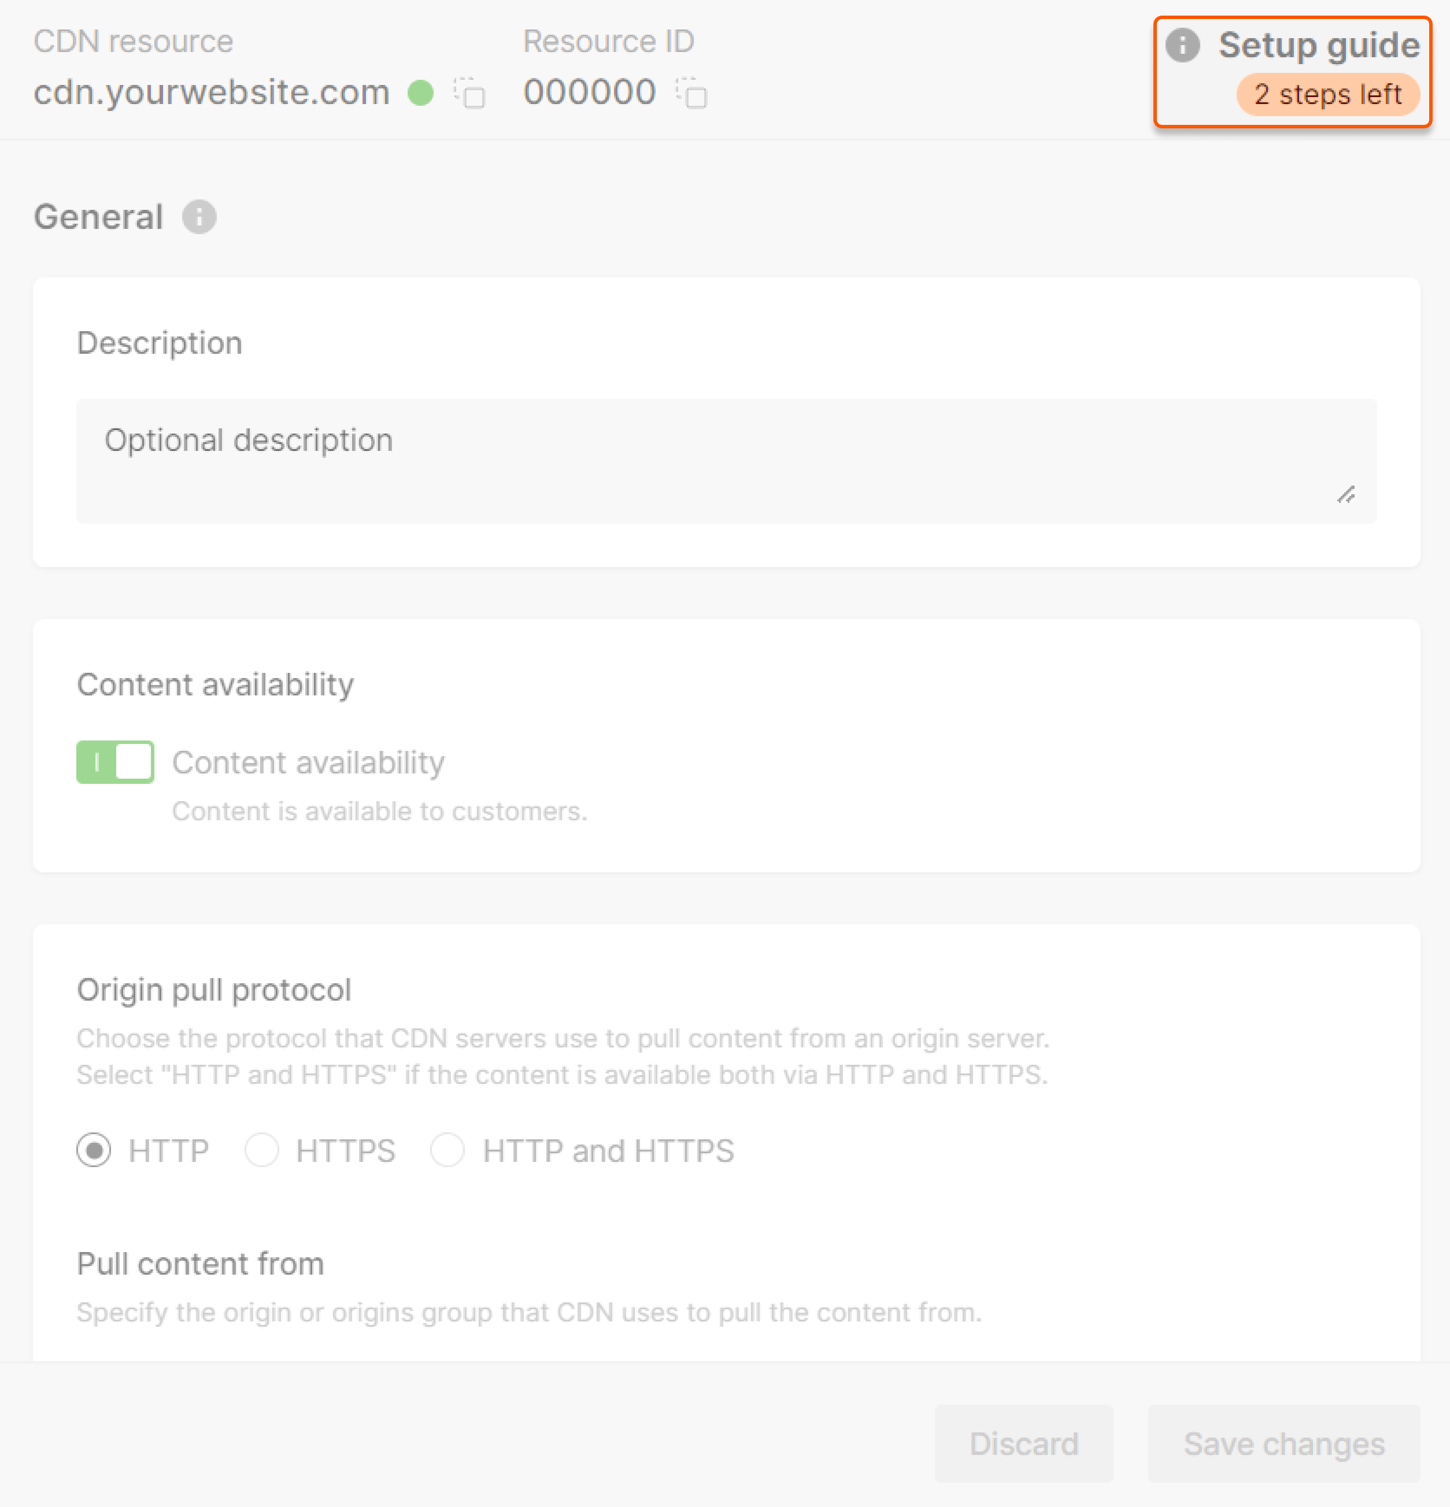Viewport: 1450px width, 1507px height.
Task: Click the description box resize handle
Action: (x=1345, y=495)
